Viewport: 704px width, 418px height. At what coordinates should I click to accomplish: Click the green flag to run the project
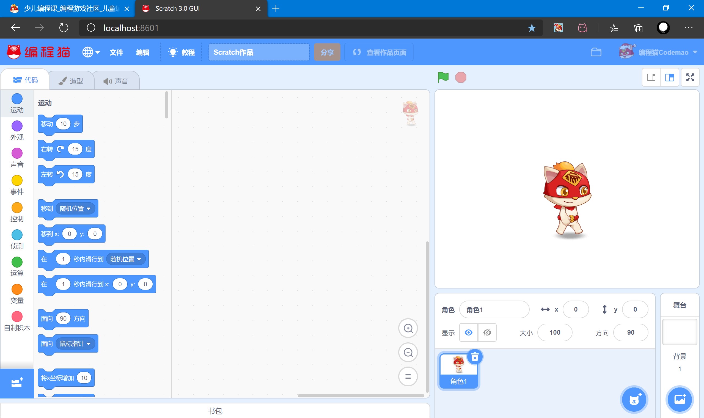(x=443, y=77)
